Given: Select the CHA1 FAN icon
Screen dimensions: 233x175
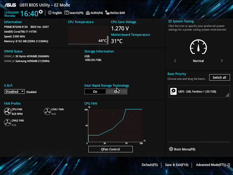Looking at the screenshot, I should click(47, 112).
